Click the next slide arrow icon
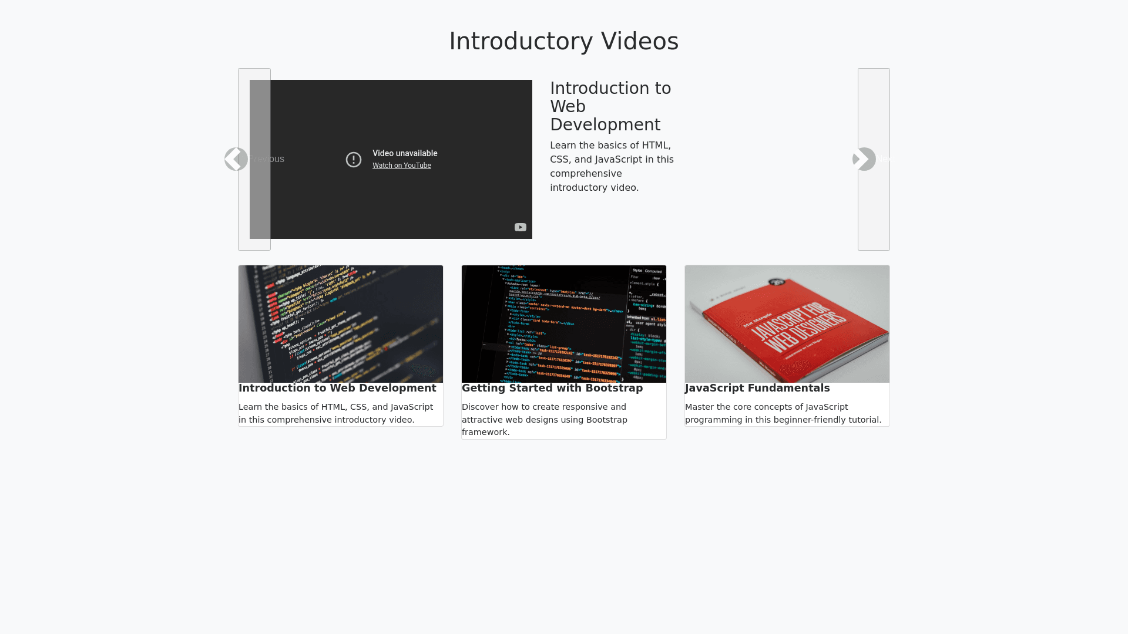This screenshot has height=634, width=1128. 864,159
